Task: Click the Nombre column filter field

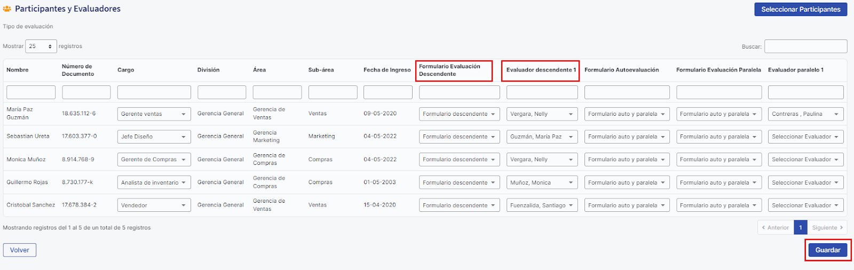Action: pyautogui.click(x=31, y=92)
